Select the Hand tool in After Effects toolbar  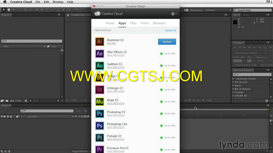pyautogui.click(x=9, y=10)
